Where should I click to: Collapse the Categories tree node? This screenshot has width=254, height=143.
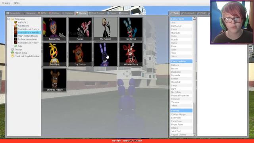click(8, 19)
